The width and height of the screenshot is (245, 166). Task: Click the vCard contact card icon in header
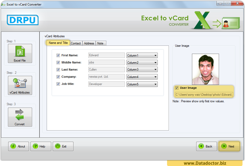point(231,23)
